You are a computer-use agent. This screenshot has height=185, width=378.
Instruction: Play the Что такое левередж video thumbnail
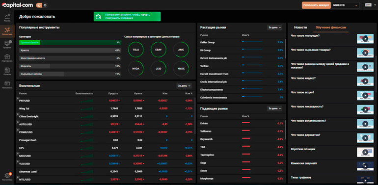pos(365,39)
